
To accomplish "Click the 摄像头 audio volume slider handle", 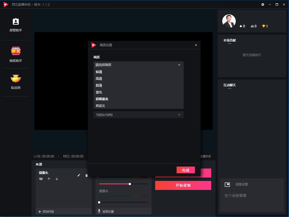I will point(99,202).
